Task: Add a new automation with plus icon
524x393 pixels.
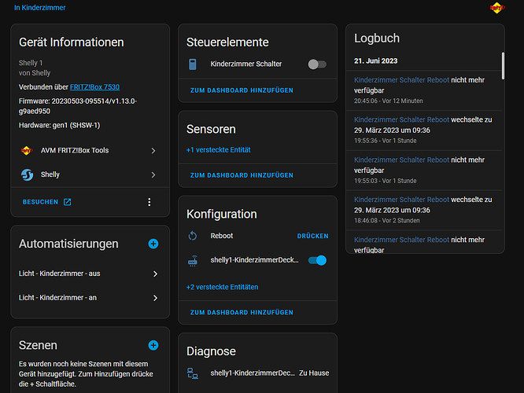Action: [153, 244]
